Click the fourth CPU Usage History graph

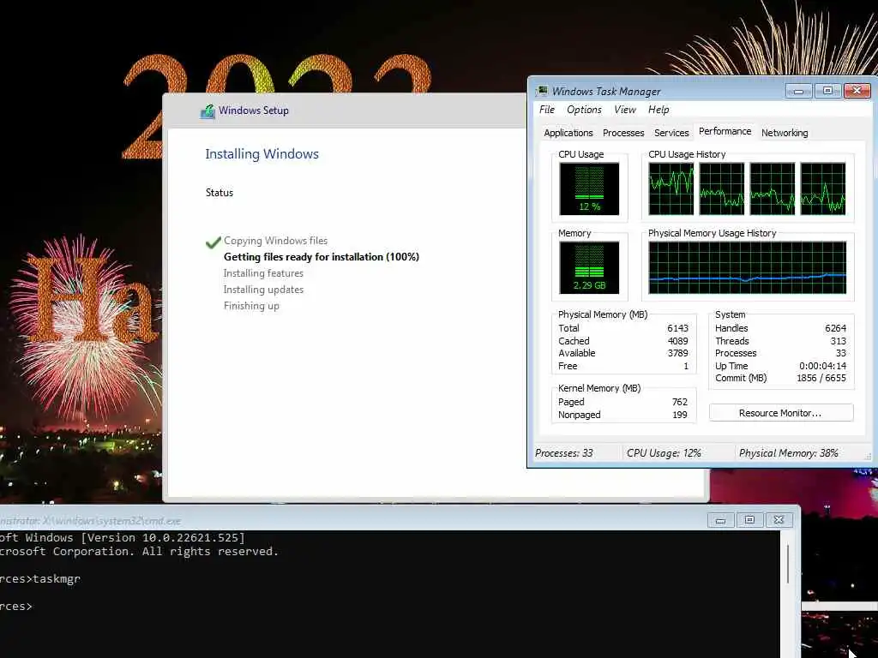[x=822, y=189]
